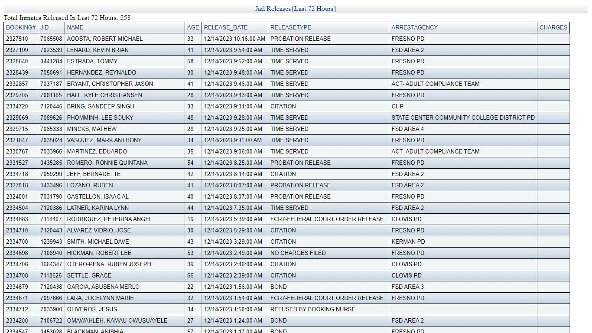Sort table by JID column header
This screenshot has width=592, height=333.
click(45, 27)
